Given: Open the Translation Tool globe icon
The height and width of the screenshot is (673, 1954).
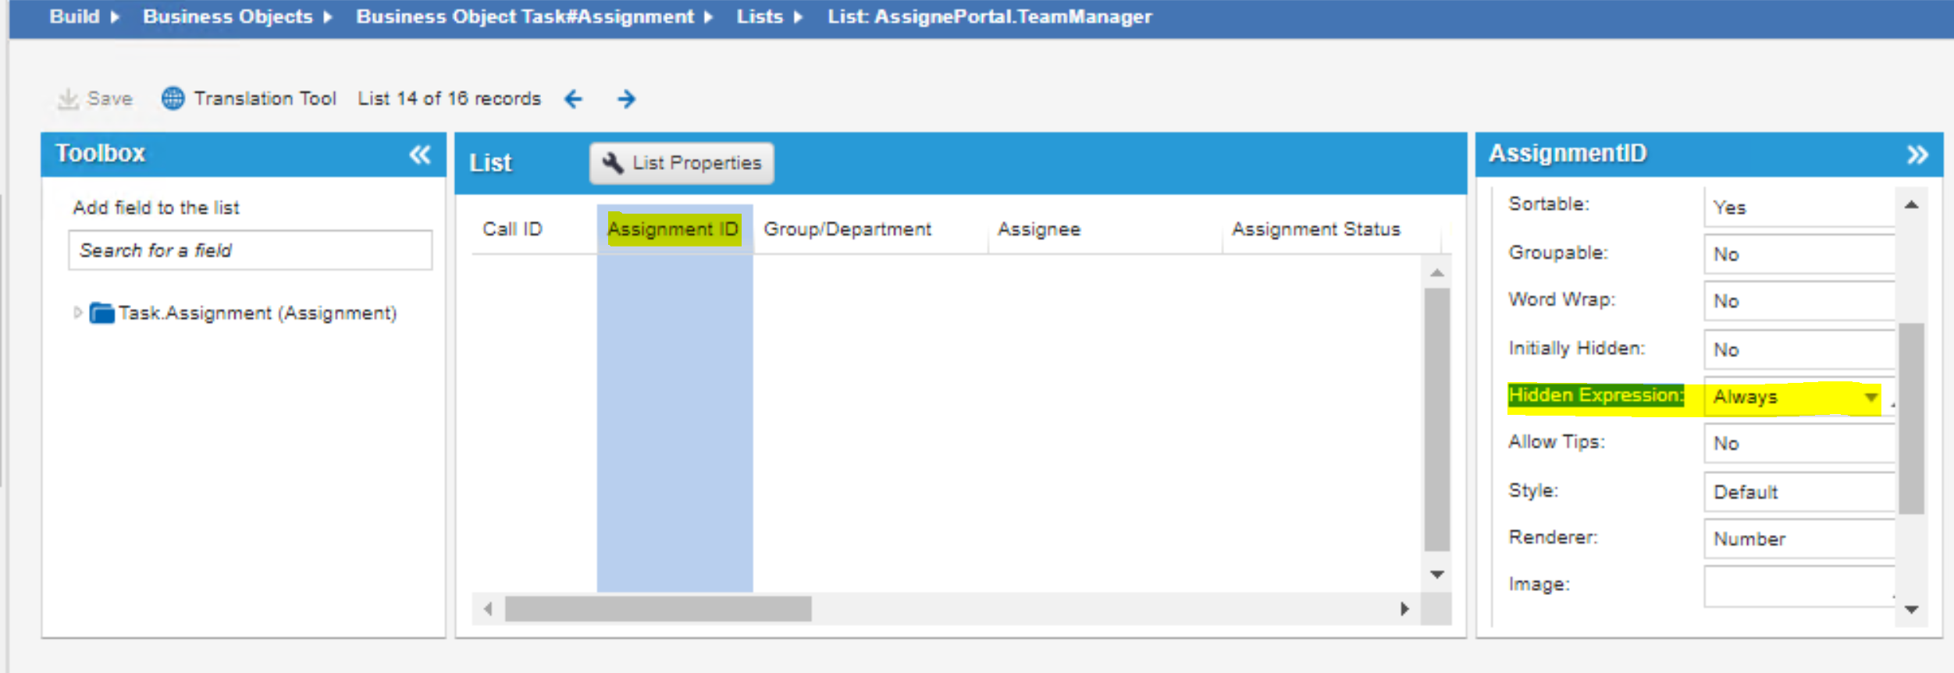Looking at the screenshot, I should pos(173,99).
